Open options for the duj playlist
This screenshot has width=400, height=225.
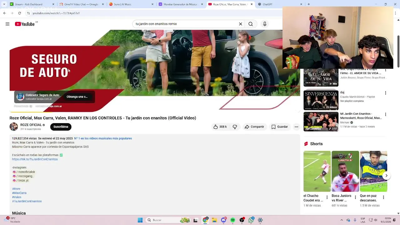386,93
